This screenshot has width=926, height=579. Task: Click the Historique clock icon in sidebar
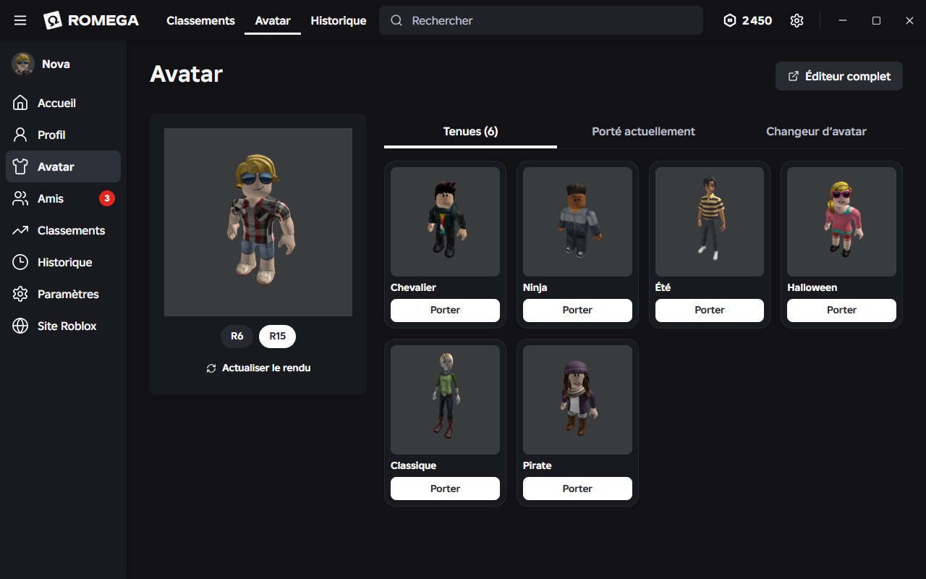(20, 262)
